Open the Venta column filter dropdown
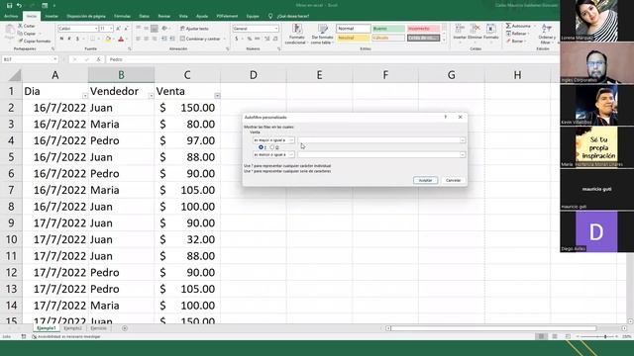The height and width of the screenshot is (356, 634). pos(217,96)
